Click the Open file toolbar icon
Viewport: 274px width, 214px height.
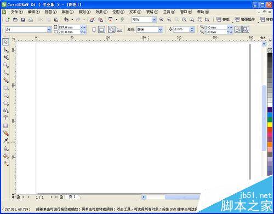pos(15,20)
